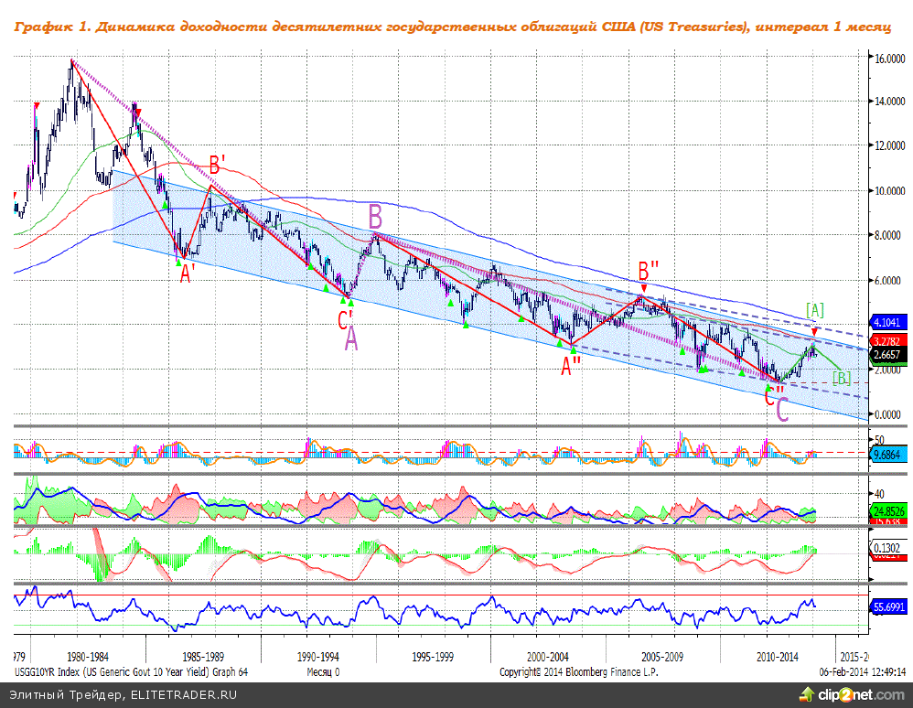Click the blue 4.1041 price tag

pos(888,323)
